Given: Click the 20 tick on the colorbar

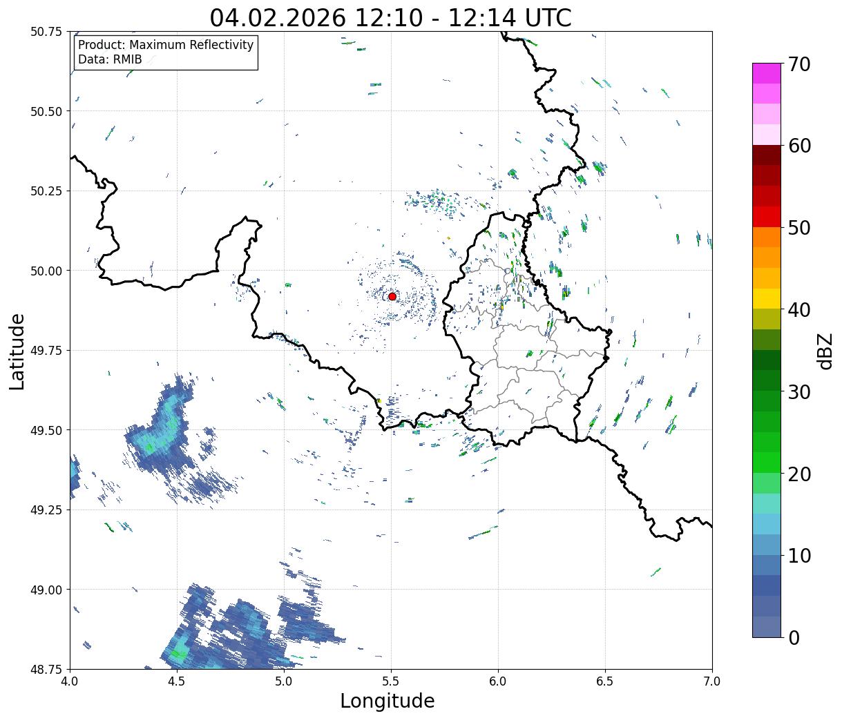Looking at the screenshot, I should (798, 474).
